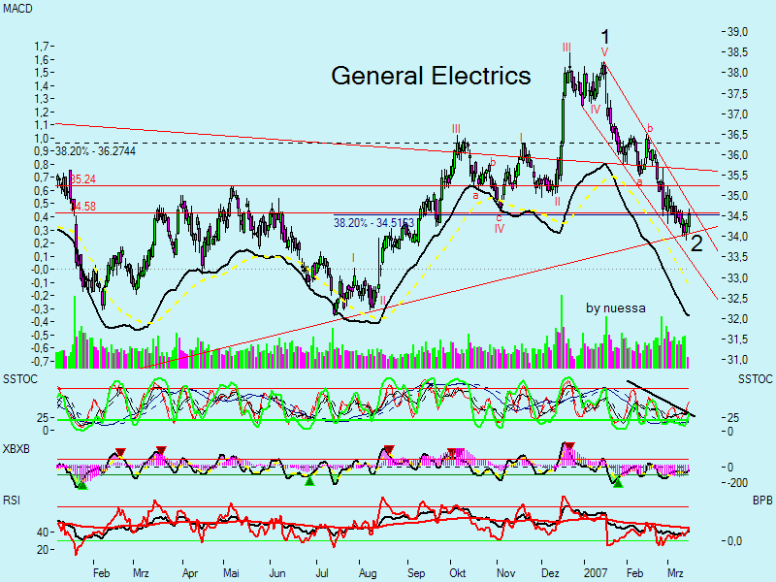Click the 1,0 value on MACD scale
Viewport: 776px width, 582px height.
pyautogui.click(x=41, y=138)
